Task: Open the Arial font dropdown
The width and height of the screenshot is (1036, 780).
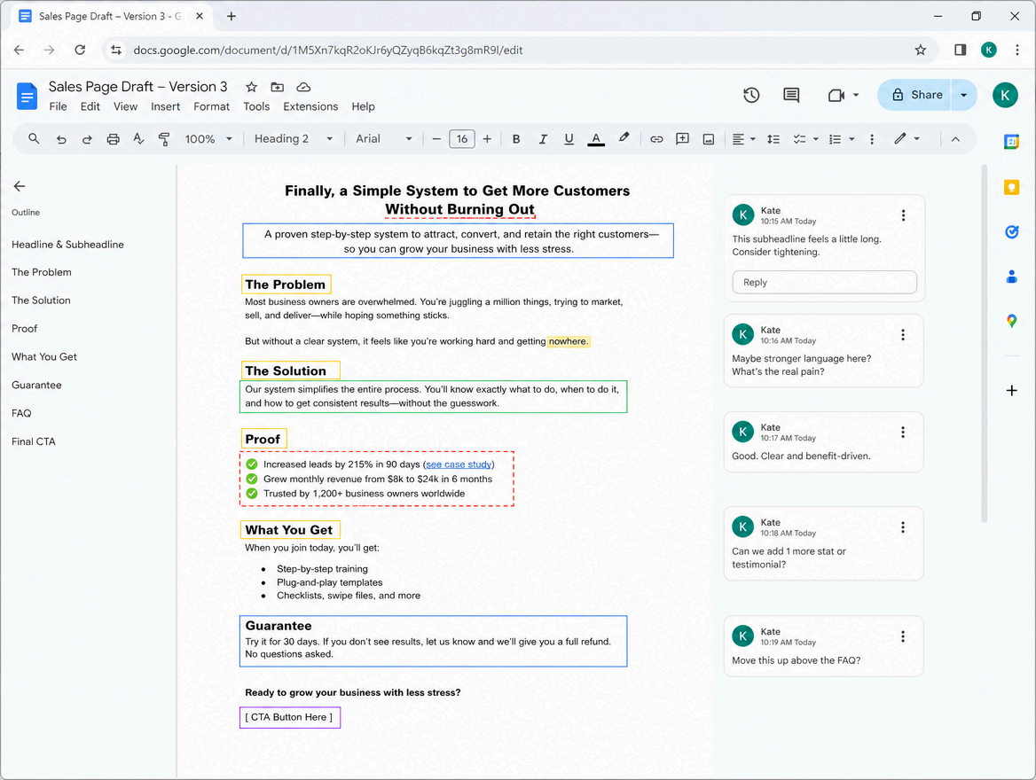Action: point(384,138)
